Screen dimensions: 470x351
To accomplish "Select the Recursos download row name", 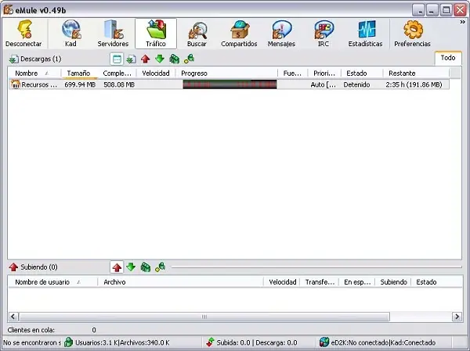I will click(39, 85).
